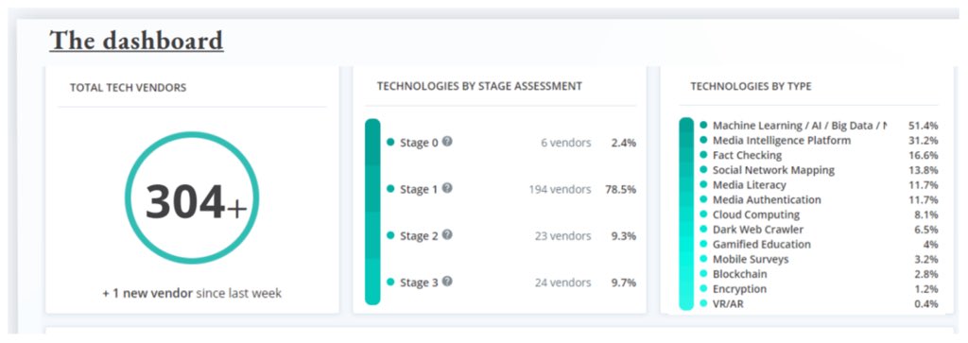Select the Machine Learning / AI legend dot
This screenshot has width=968, height=343.
[703, 126]
